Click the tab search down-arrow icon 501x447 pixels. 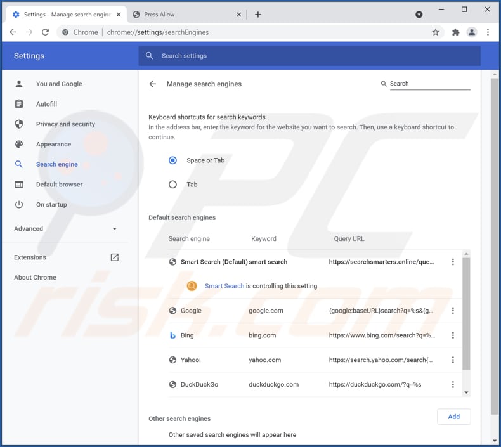click(x=419, y=15)
